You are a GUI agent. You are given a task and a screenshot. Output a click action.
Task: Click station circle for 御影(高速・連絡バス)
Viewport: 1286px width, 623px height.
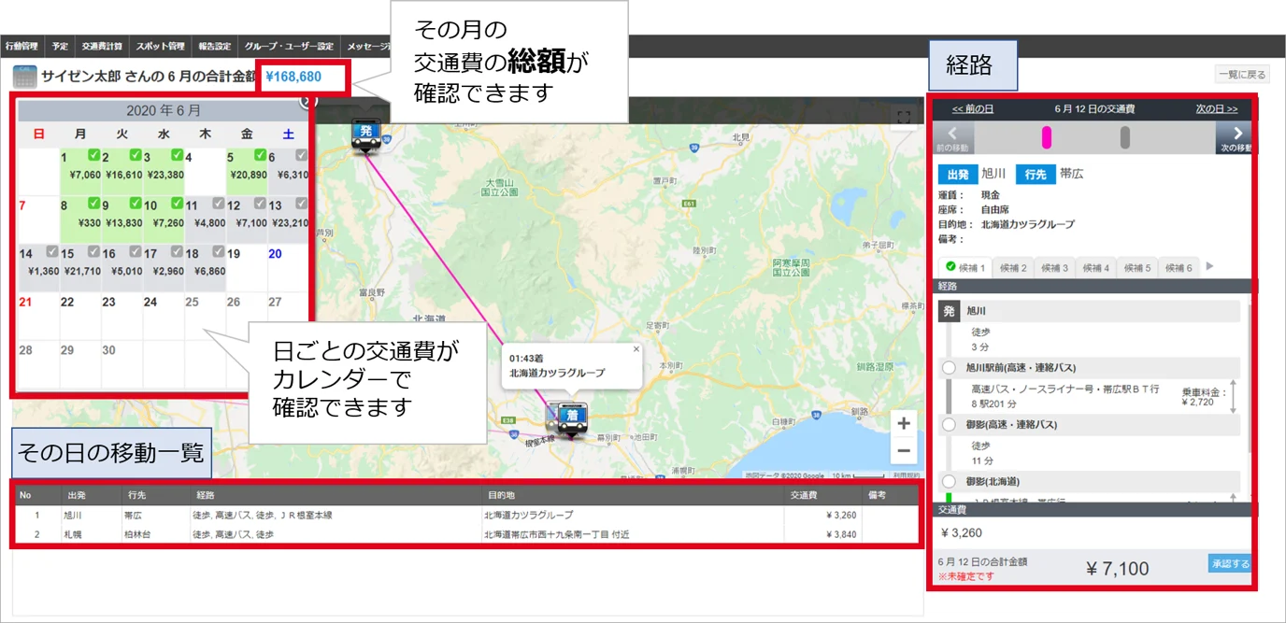point(949,425)
